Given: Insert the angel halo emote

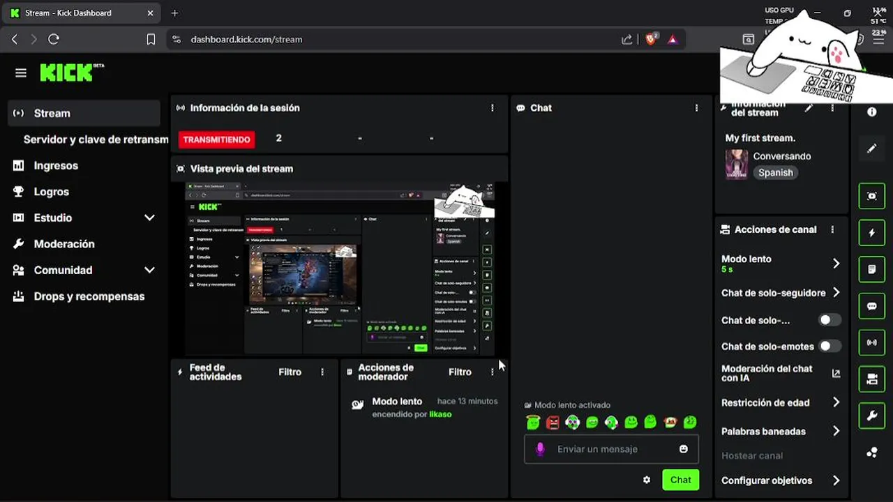Looking at the screenshot, I should [x=533, y=422].
